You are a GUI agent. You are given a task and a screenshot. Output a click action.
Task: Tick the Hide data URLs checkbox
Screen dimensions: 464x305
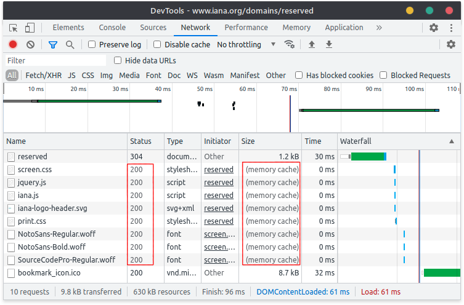click(118, 60)
